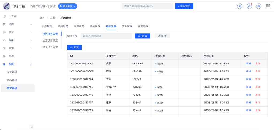This screenshot has width=274, height=130.
Task: Click the f029a3 color value
Action: (137, 79)
